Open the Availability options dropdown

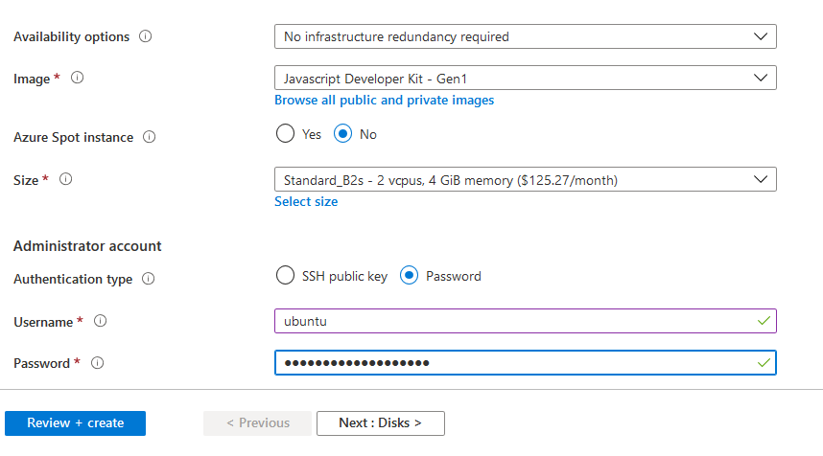point(526,36)
